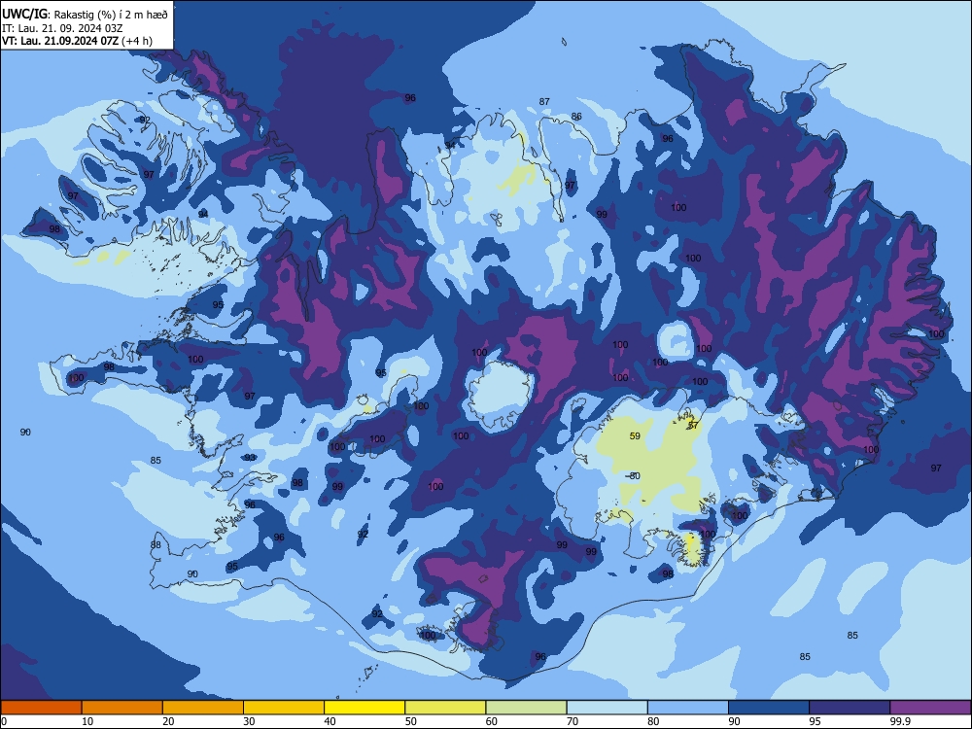Click the dark orange 0–10 legend swatch
The image size is (972, 729).
pyautogui.click(x=41, y=708)
